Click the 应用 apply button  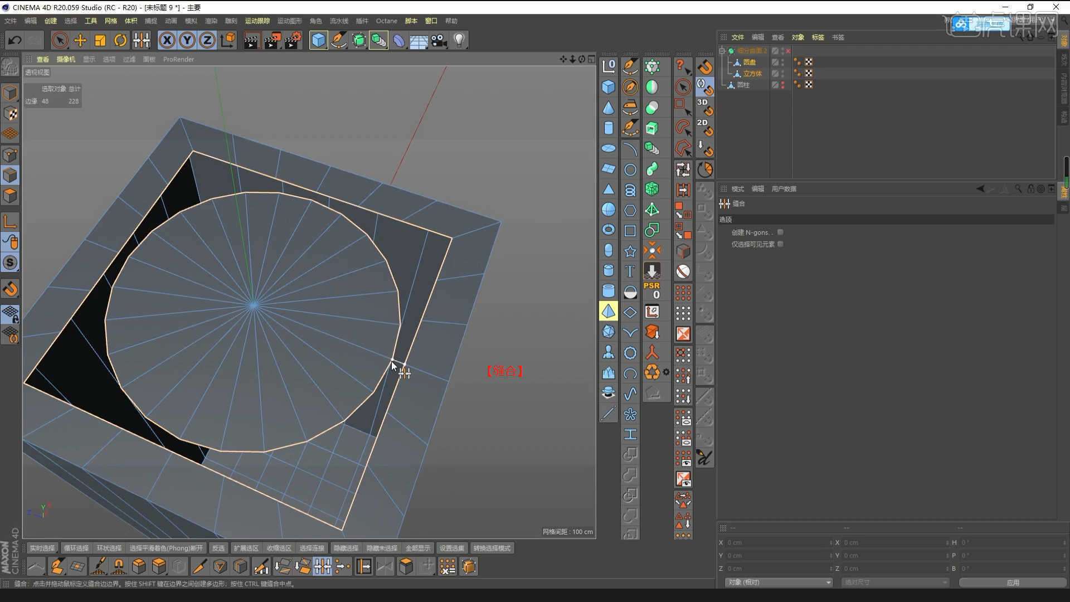pos(1013,582)
